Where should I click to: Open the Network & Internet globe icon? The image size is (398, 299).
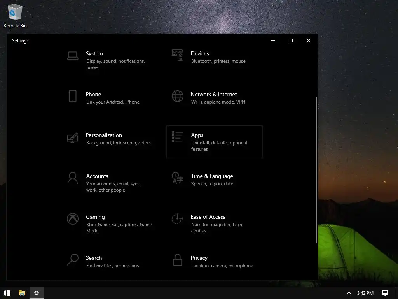pos(177,97)
